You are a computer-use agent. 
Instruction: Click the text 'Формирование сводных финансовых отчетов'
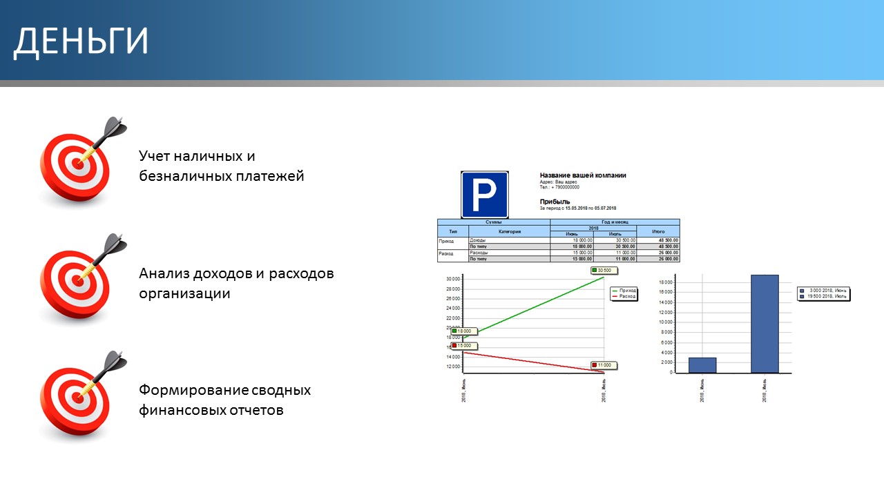tap(224, 400)
